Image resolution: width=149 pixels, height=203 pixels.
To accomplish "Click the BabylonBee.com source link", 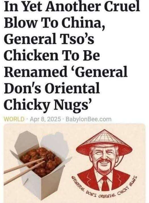I will pos(88,119).
